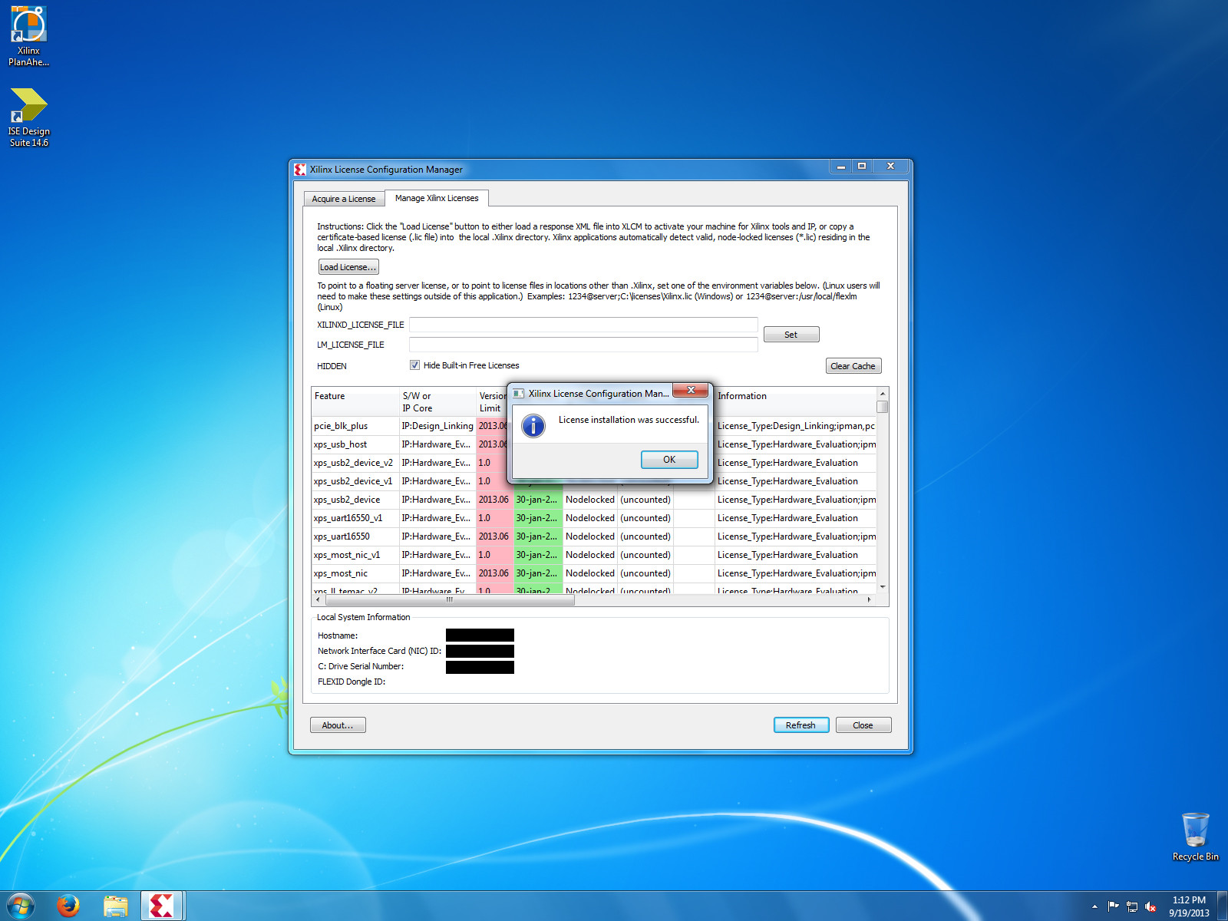Switch to the Acquire a License tab
Image resolution: width=1228 pixels, height=921 pixels.
tap(343, 198)
